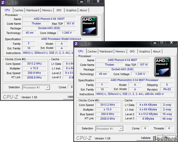Open the Mainboard tab in the front window
The image size is (178, 142).
tap(106, 52)
